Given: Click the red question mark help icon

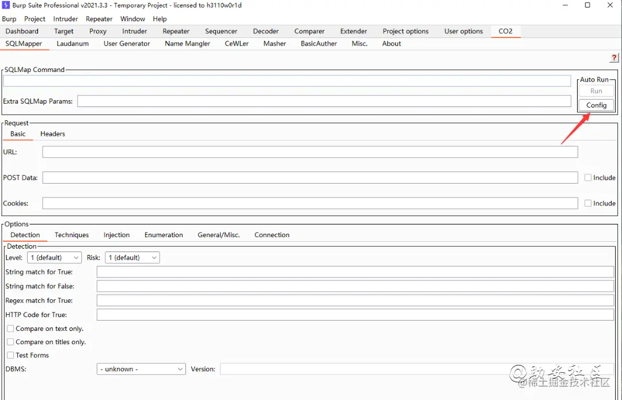Looking at the screenshot, I should 614,58.
